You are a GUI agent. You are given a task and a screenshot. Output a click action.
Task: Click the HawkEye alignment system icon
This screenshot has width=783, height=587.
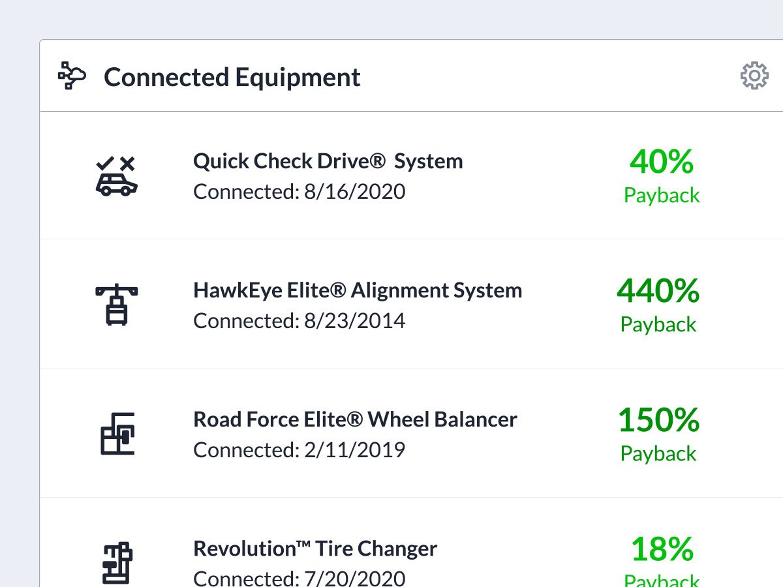(x=116, y=305)
